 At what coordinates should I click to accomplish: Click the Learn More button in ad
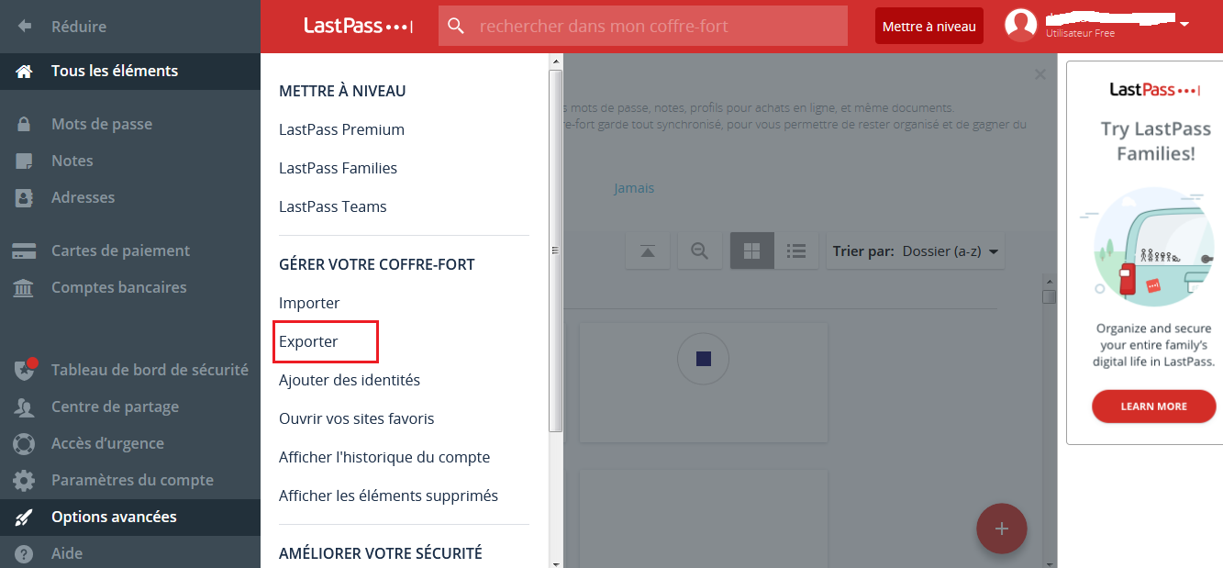click(1153, 407)
